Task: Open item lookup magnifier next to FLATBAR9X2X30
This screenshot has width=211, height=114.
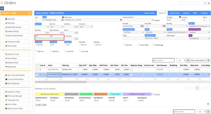Action: [x=63, y=20]
